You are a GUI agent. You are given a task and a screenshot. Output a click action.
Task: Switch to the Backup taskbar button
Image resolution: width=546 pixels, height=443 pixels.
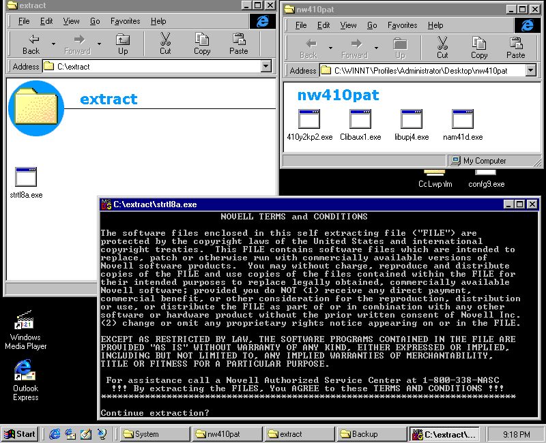(x=372, y=434)
